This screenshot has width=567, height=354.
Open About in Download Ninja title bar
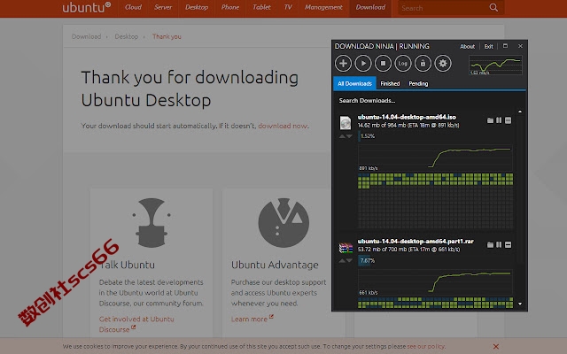coord(467,46)
